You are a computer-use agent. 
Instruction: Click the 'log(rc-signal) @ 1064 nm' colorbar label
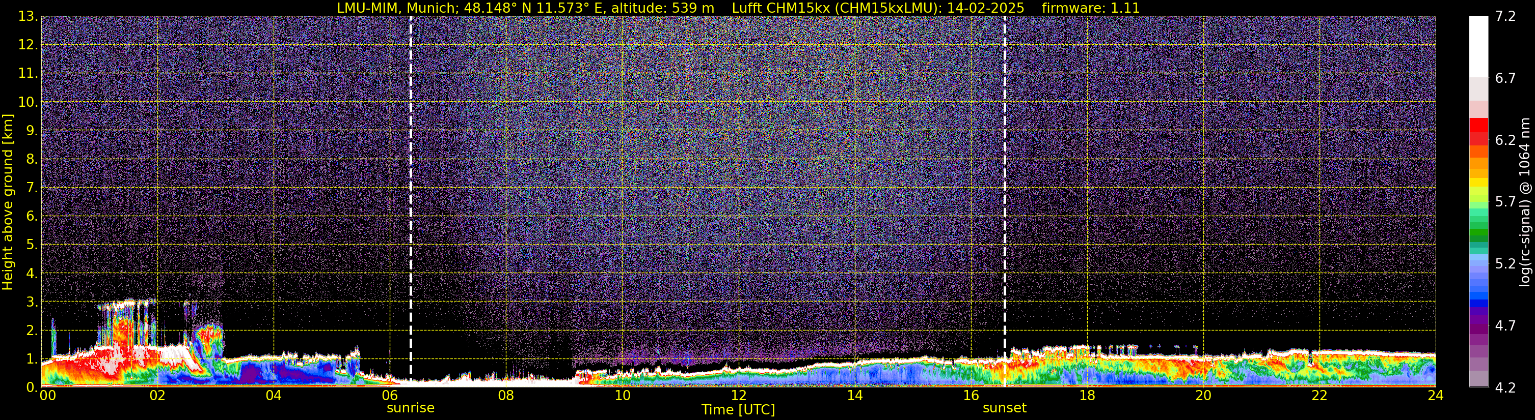coord(1525,202)
